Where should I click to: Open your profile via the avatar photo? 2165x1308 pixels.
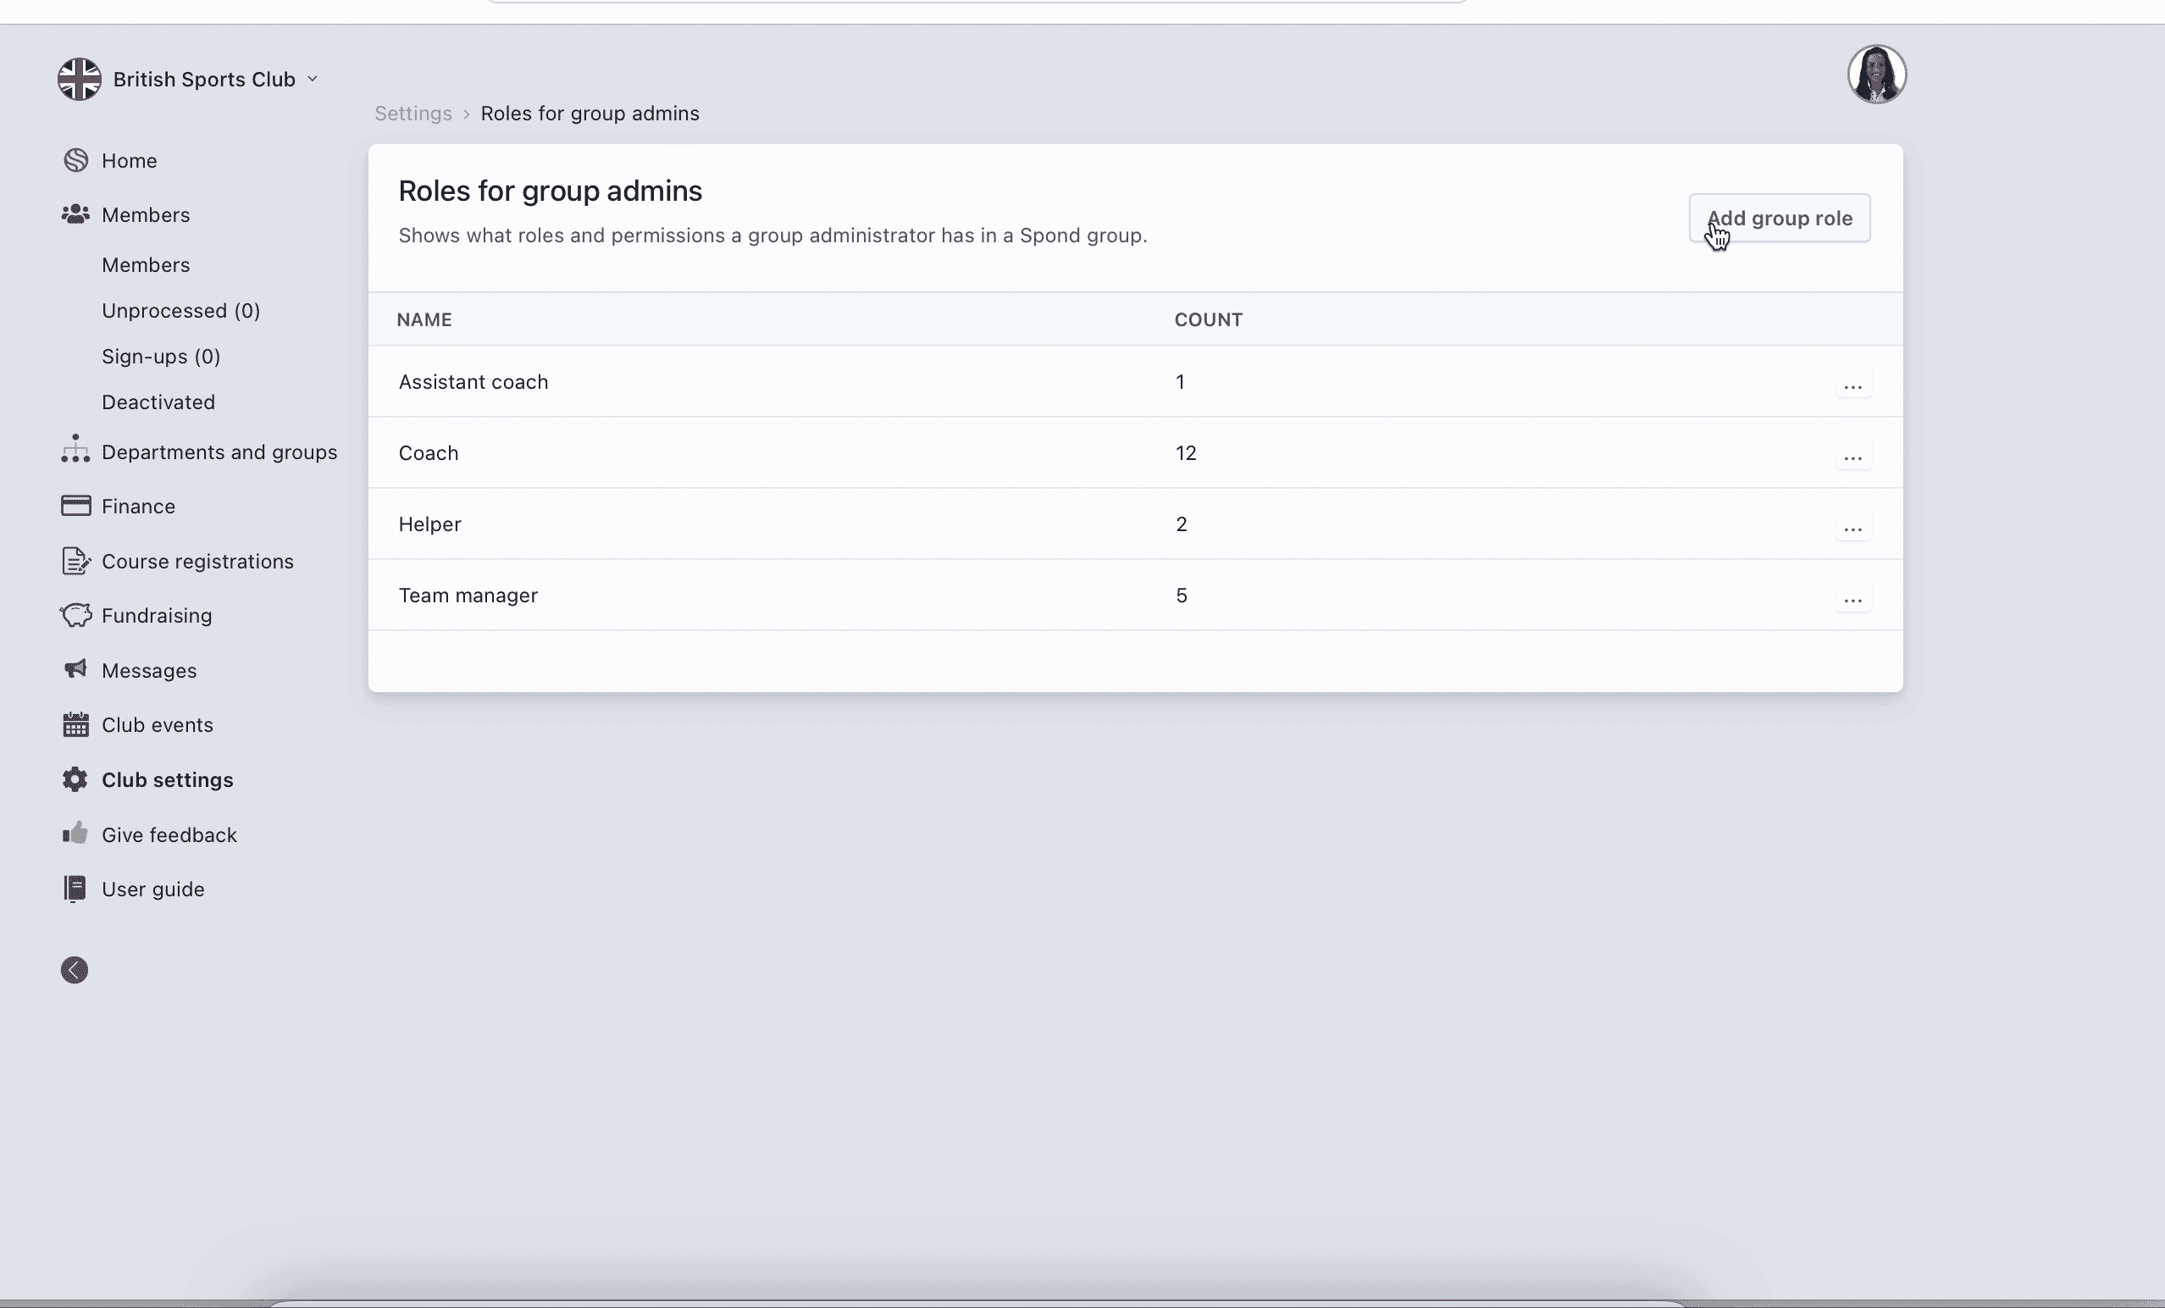[x=1877, y=74]
